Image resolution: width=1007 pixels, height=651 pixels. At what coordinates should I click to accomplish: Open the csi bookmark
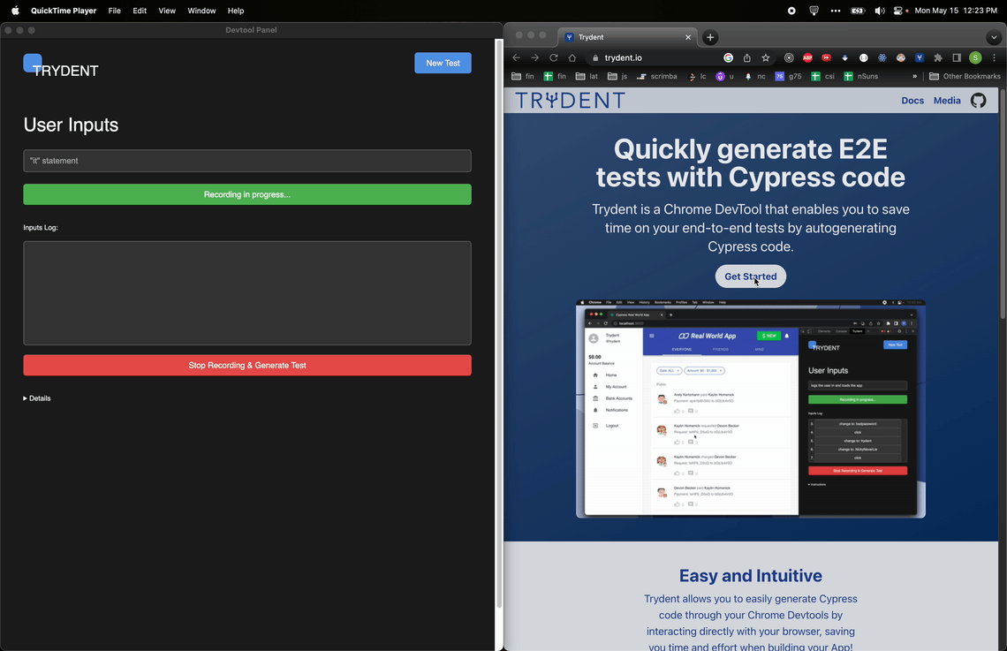click(x=822, y=76)
